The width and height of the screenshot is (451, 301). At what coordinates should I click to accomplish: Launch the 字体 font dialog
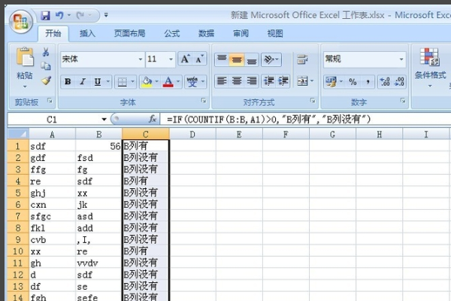(204, 101)
